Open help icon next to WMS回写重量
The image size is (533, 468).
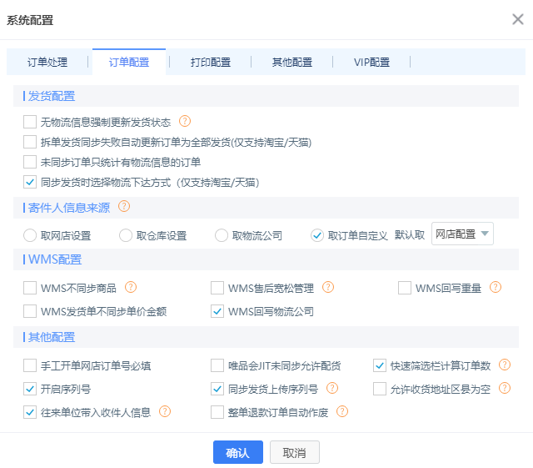coord(496,287)
